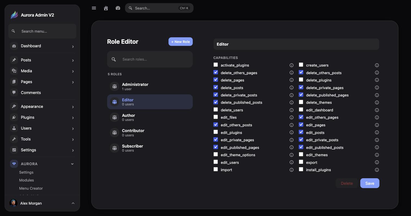Click info icon next to install_plugins
411x216 pixels.
click(377, 170)
